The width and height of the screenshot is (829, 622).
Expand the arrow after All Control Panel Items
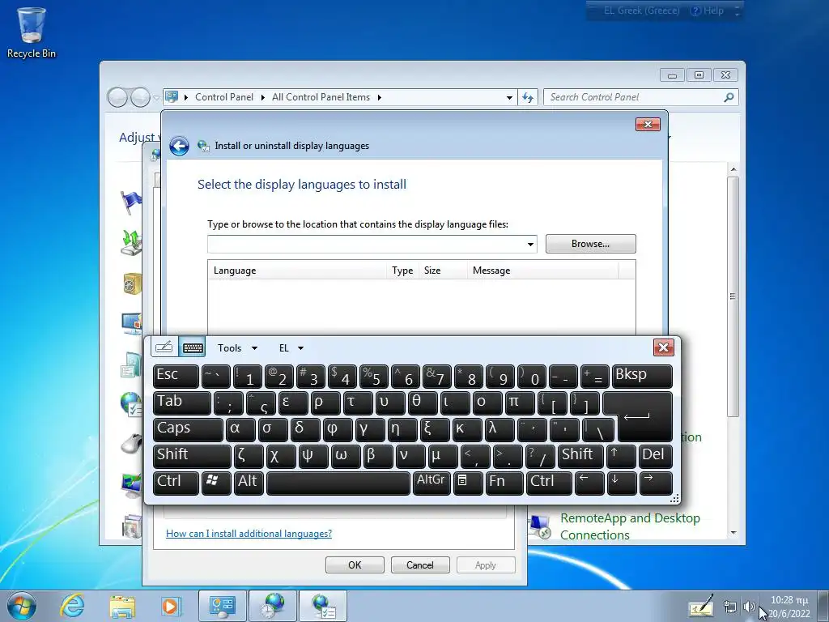[x=380, y=97]
